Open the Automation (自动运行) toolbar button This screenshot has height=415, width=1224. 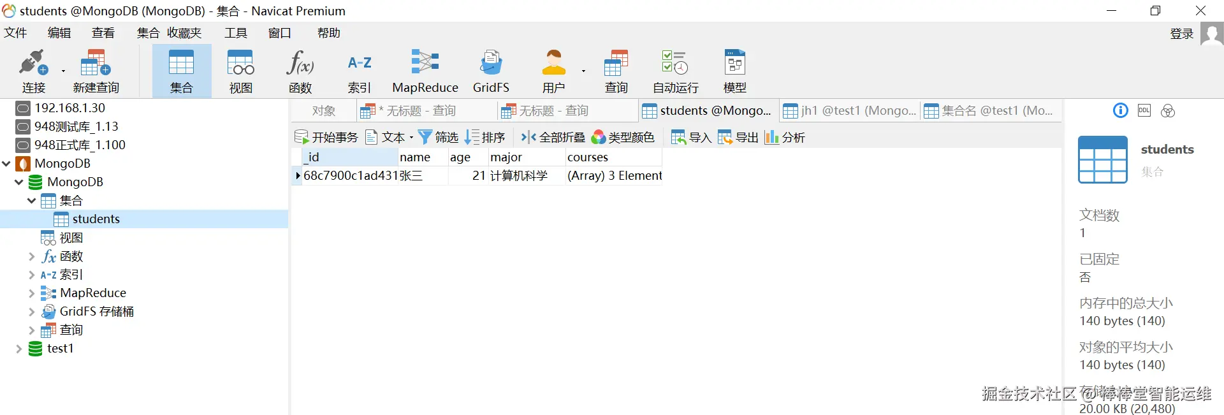[x=676, y=71]
